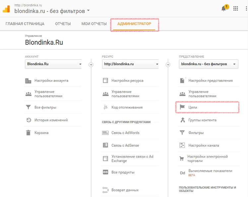This screenshot has height=197, width=248.
Task: Click the channel settings icon
Action: [182, 145]
